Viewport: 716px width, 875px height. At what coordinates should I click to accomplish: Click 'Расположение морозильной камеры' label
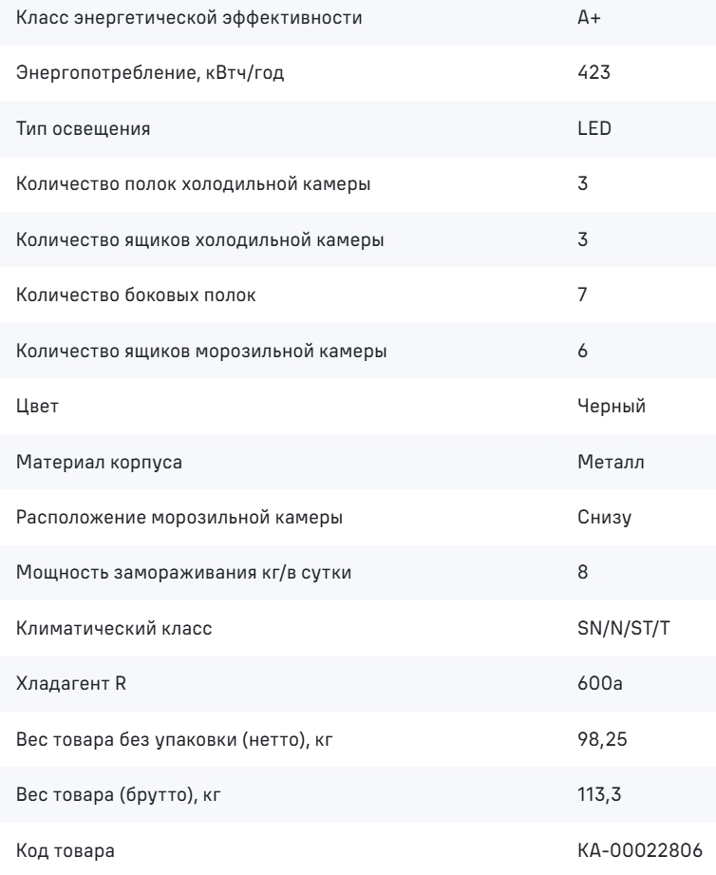click(179, 517)
